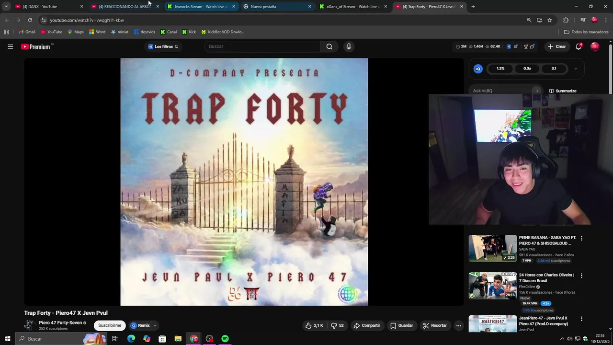Bookmark this page with star icon
This screenshot has height=345, width=613.
(x=550, y=20)
